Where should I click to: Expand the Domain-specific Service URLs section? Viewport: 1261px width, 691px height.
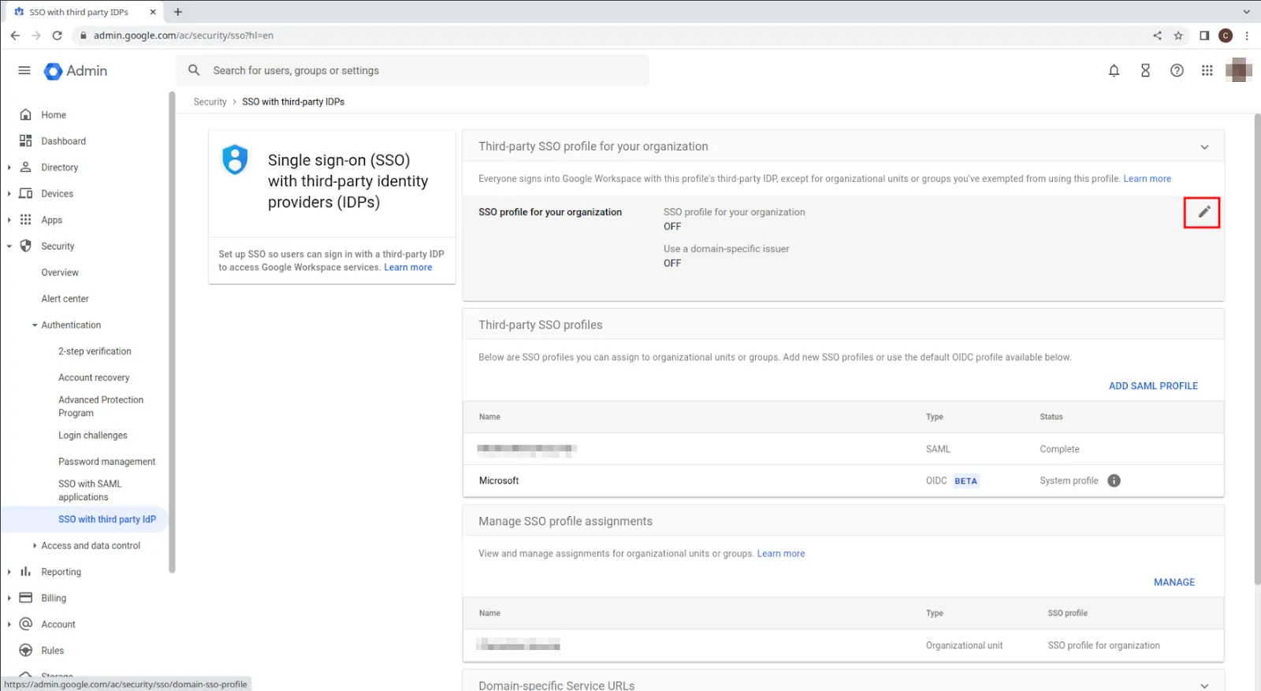(x=1204, y=685)
